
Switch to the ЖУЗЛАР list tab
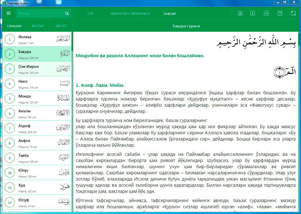coord(38,26)
